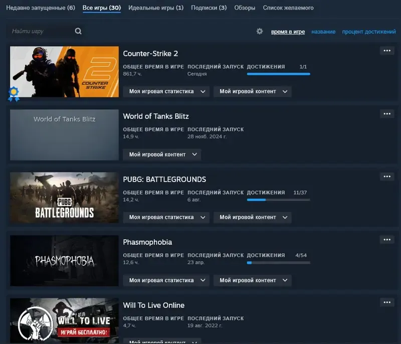This screenshot has height=344, width=401.
Task: Expand Phasmophobia 'Моя игровая статистика' dropdown
Action: tap(166, 280)
